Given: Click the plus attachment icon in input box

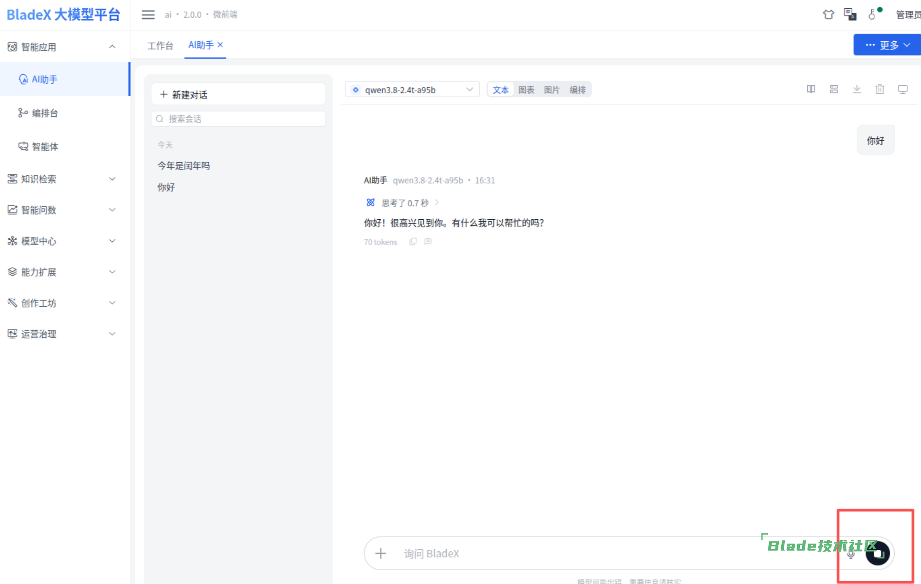Looking at the screenshot, I should (x=381, y=554).
